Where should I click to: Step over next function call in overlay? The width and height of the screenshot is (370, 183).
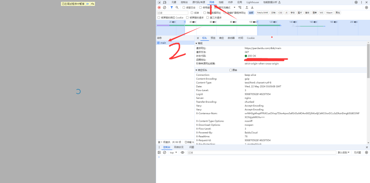(x=92, y=4)
